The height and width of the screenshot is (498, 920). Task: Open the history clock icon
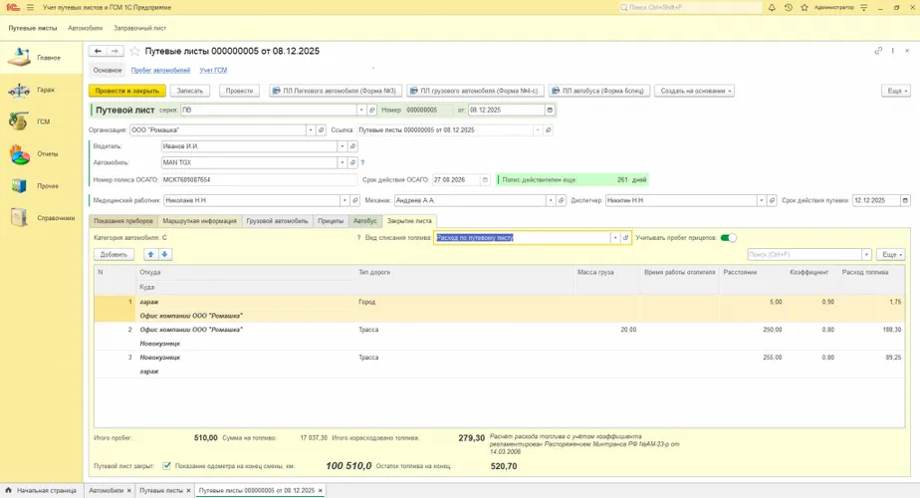click(x=787, y=8)
